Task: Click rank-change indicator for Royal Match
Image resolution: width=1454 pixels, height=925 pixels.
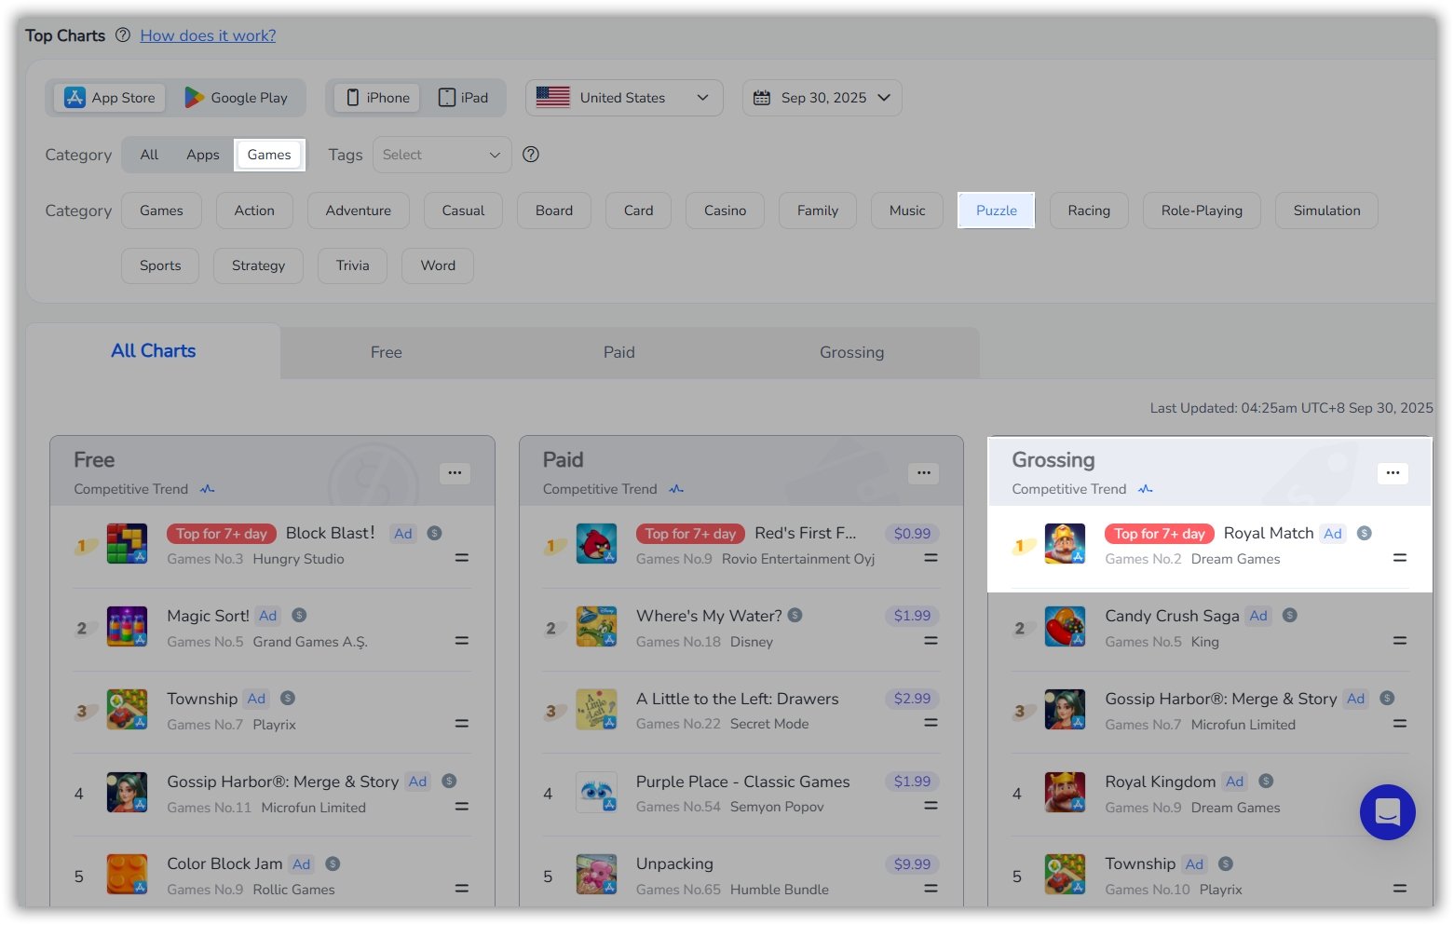Action: coord(1400,558)
